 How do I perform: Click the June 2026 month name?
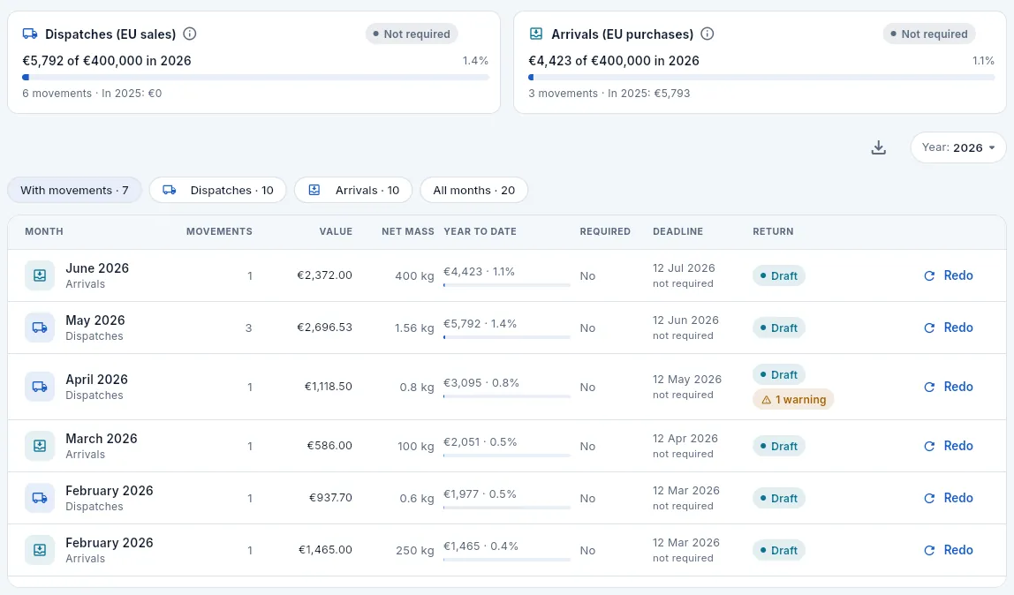click(97, 268)
